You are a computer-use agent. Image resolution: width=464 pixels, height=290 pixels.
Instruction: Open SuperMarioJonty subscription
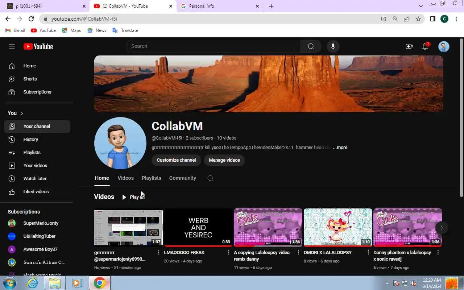pos(37,223)
